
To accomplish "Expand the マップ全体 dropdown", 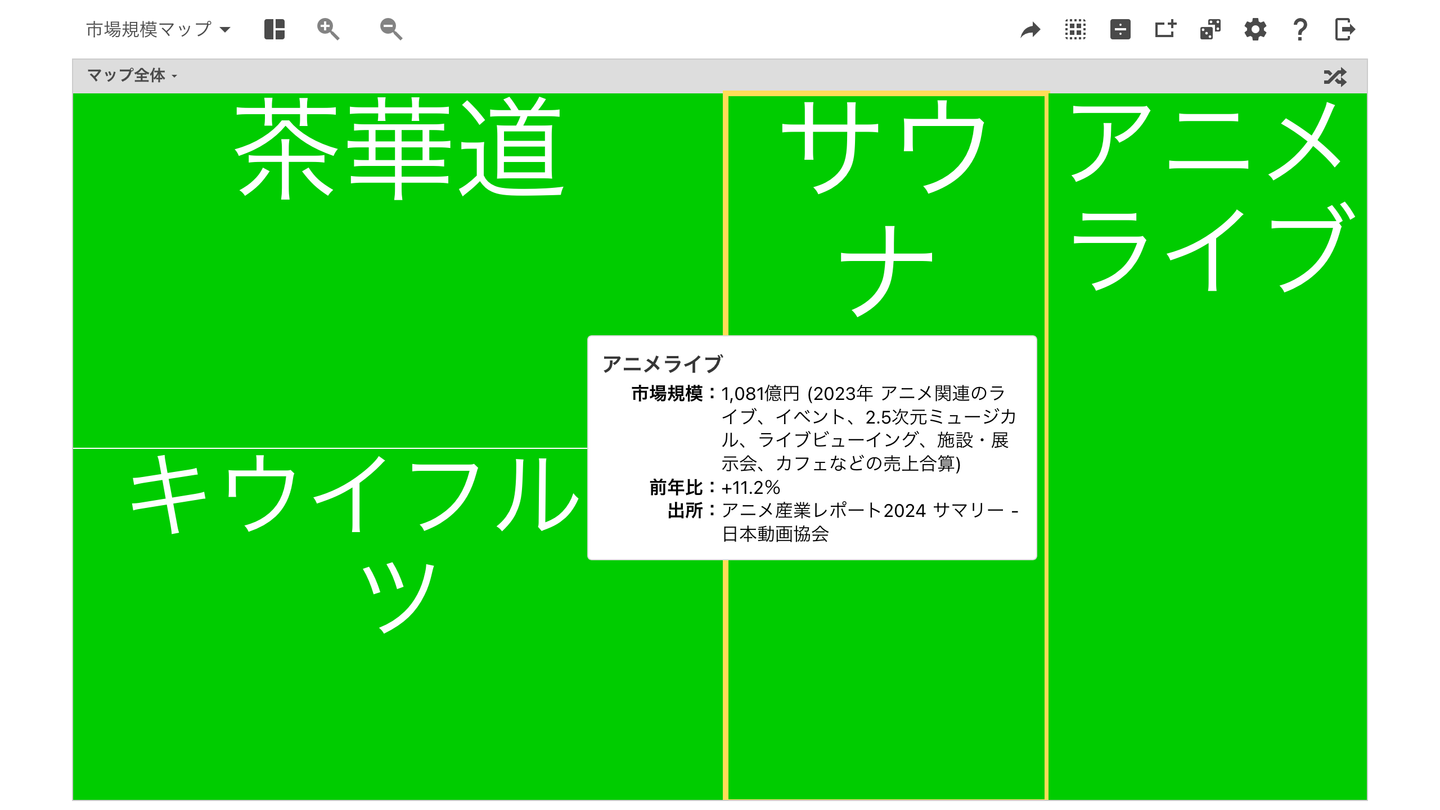I will click(x=132, y=75).
